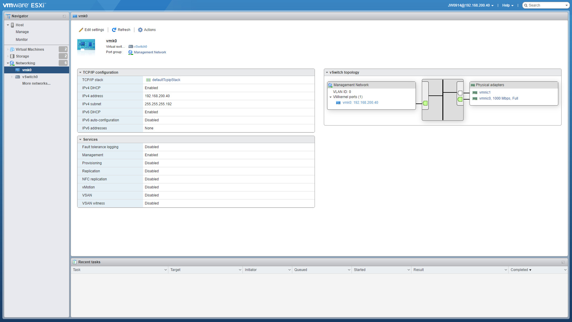This screenshot has height=322, width=572.
Task: Click the Navigator header icon
Action: 8,16
